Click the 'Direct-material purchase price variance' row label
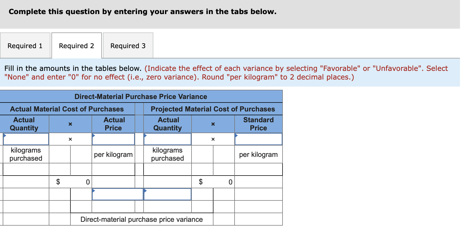This screenshot has width=467, height=231. 141,219
